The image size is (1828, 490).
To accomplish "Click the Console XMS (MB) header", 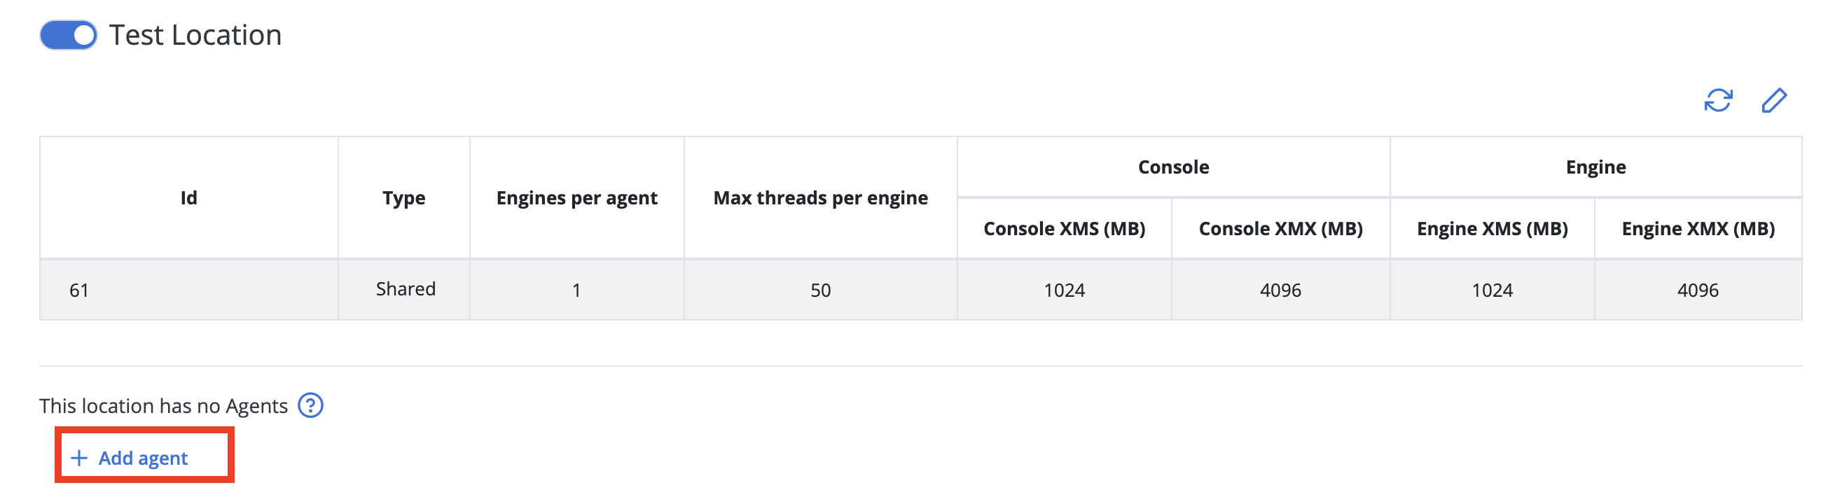I will tap(1064, 229).
